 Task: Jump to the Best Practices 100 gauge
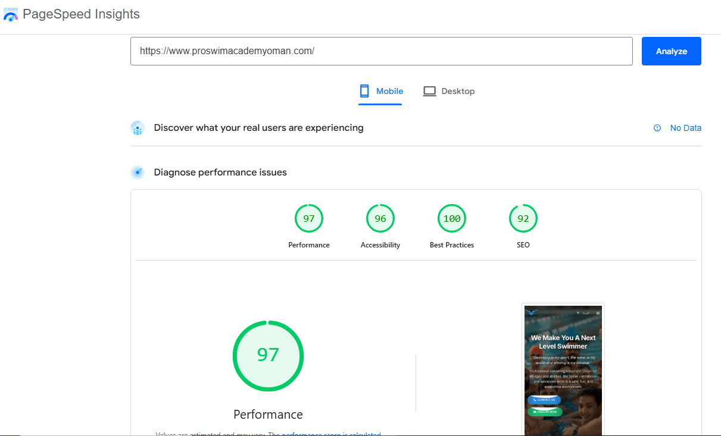click(x=452, y=219)
